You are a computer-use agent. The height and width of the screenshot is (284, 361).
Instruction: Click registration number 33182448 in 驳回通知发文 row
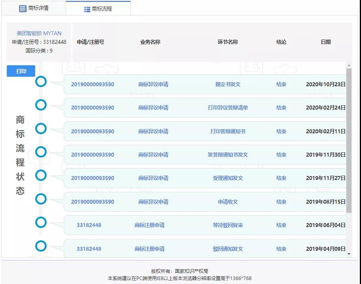pos(89,249)
